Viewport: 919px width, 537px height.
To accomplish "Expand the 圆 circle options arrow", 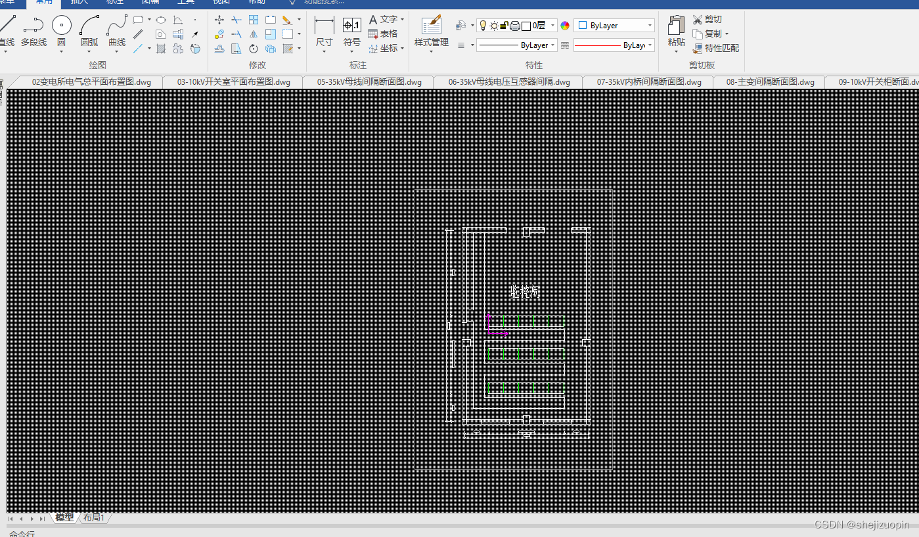I will click(61, 52).
